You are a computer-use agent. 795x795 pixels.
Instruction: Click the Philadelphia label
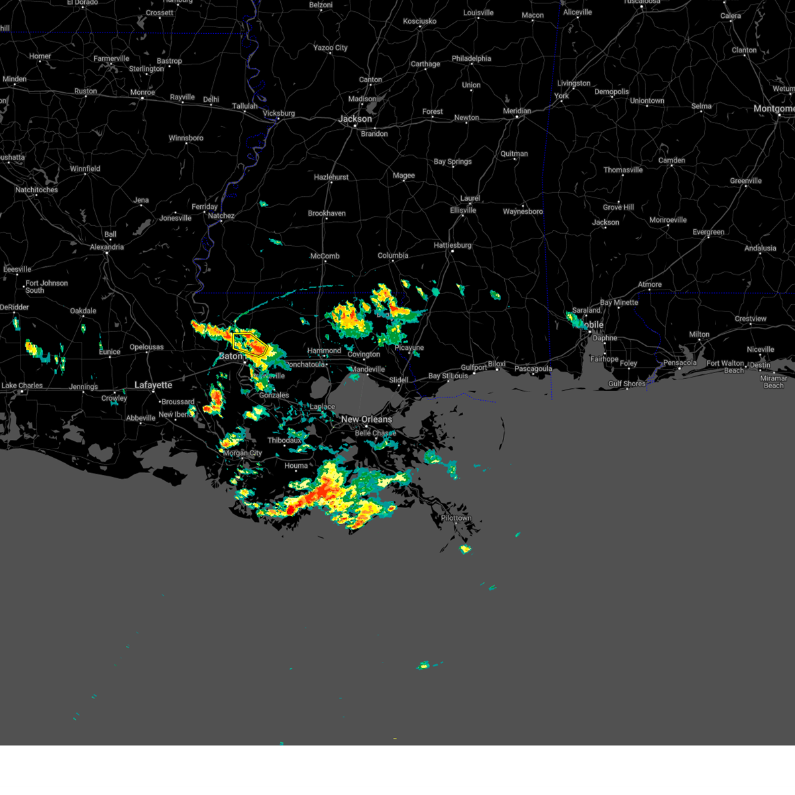pyautogui.click(x=472, y=59)
